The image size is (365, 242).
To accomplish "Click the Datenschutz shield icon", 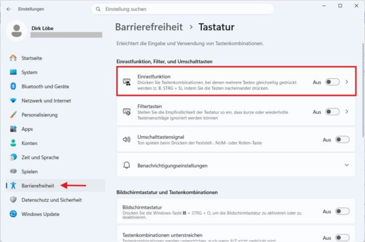I will [x=13, y=200].
